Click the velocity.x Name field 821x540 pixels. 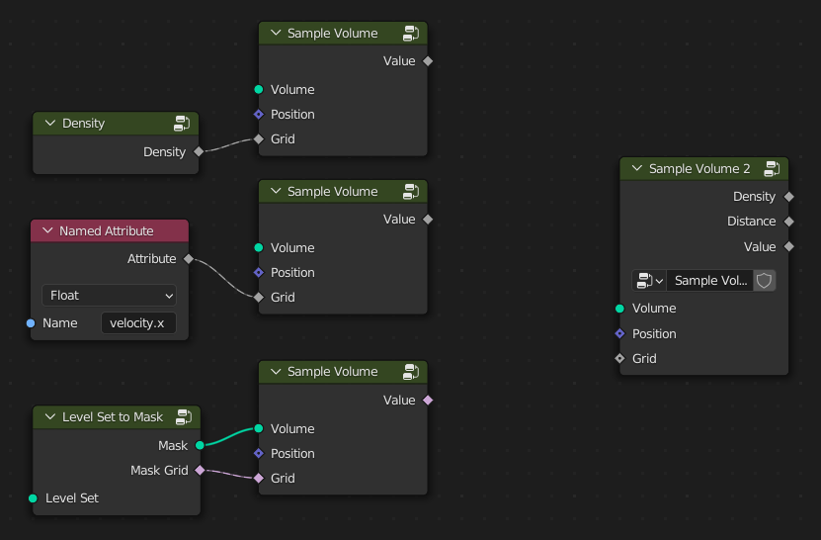point(138,323)
